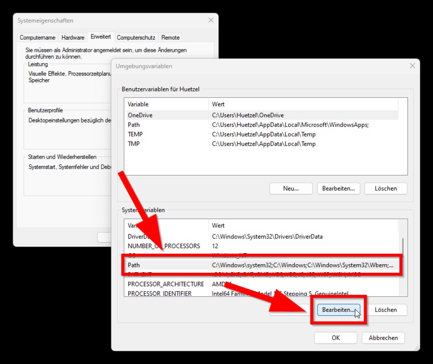Screen dimensions: 433x364
Task: Click Abbrechen to cancel changes
Action: [383, 338]
